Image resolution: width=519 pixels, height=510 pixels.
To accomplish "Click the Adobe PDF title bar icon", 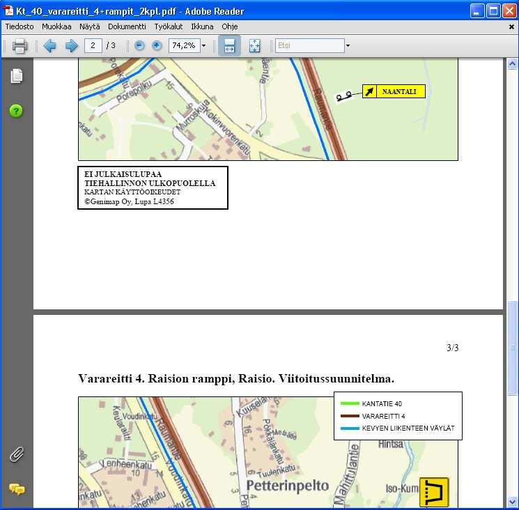I will [x=8, y=11].
